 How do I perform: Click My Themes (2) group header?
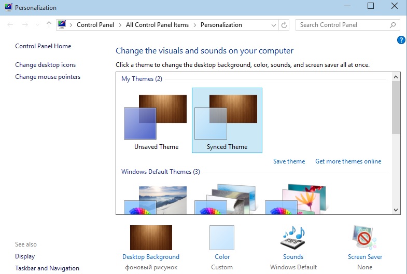(x=142, y=79)
